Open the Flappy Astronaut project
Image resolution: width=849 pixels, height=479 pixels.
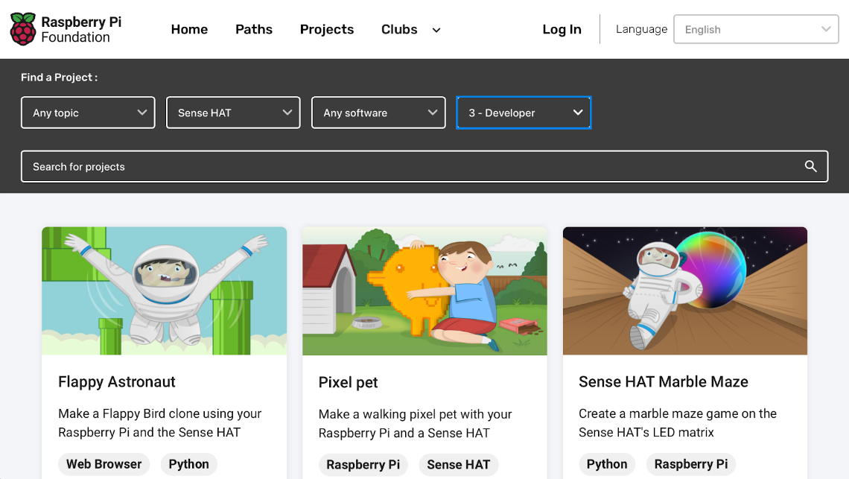tap(116, 381)
